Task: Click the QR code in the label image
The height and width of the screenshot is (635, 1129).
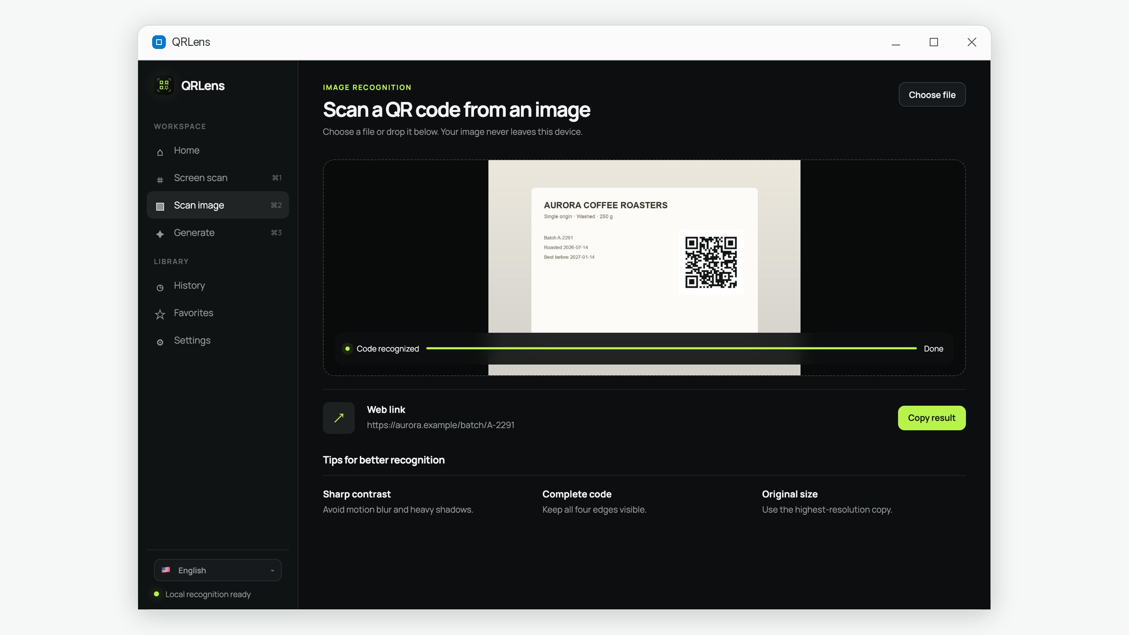Action: point(710,262)
